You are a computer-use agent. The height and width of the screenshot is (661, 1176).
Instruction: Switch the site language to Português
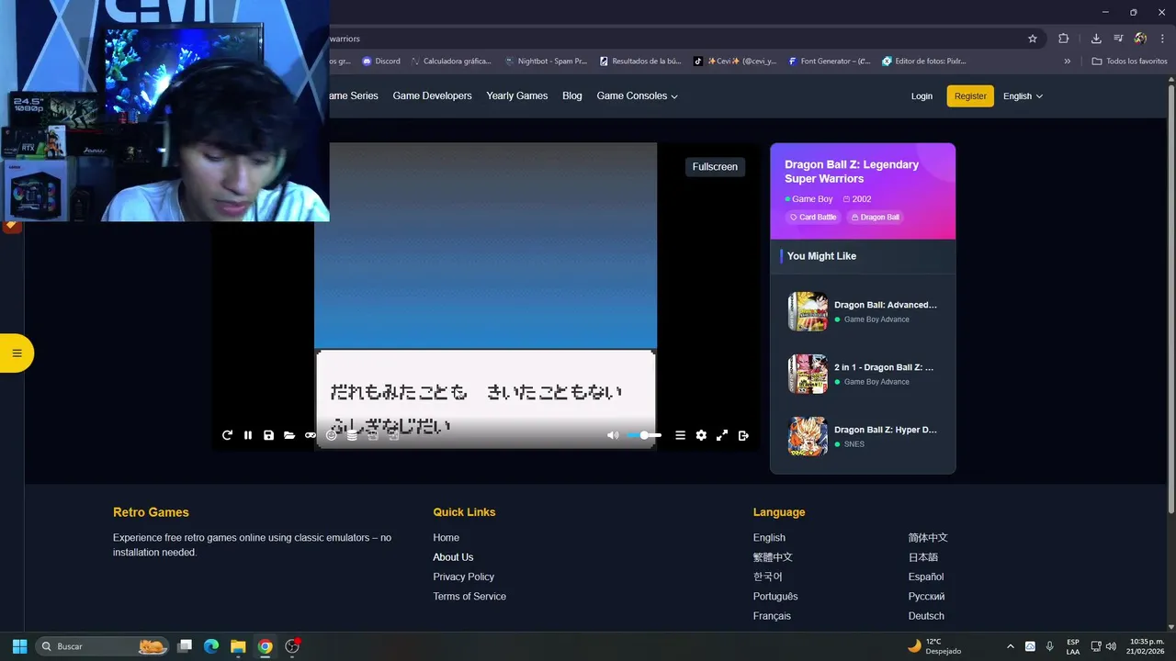[x=775, y=597]
